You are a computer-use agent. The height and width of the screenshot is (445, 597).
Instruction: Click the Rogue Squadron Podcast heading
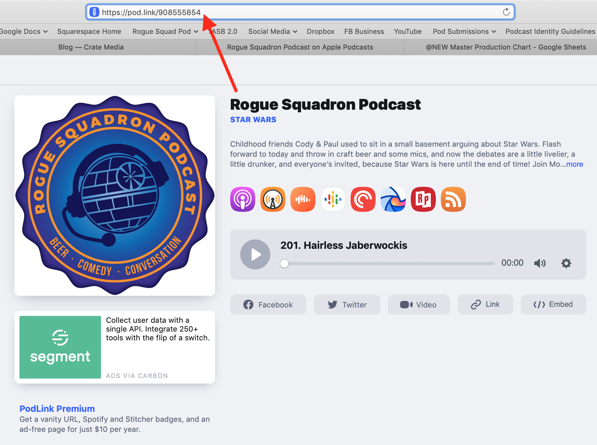pyautogui.click(x=325, y=105)
